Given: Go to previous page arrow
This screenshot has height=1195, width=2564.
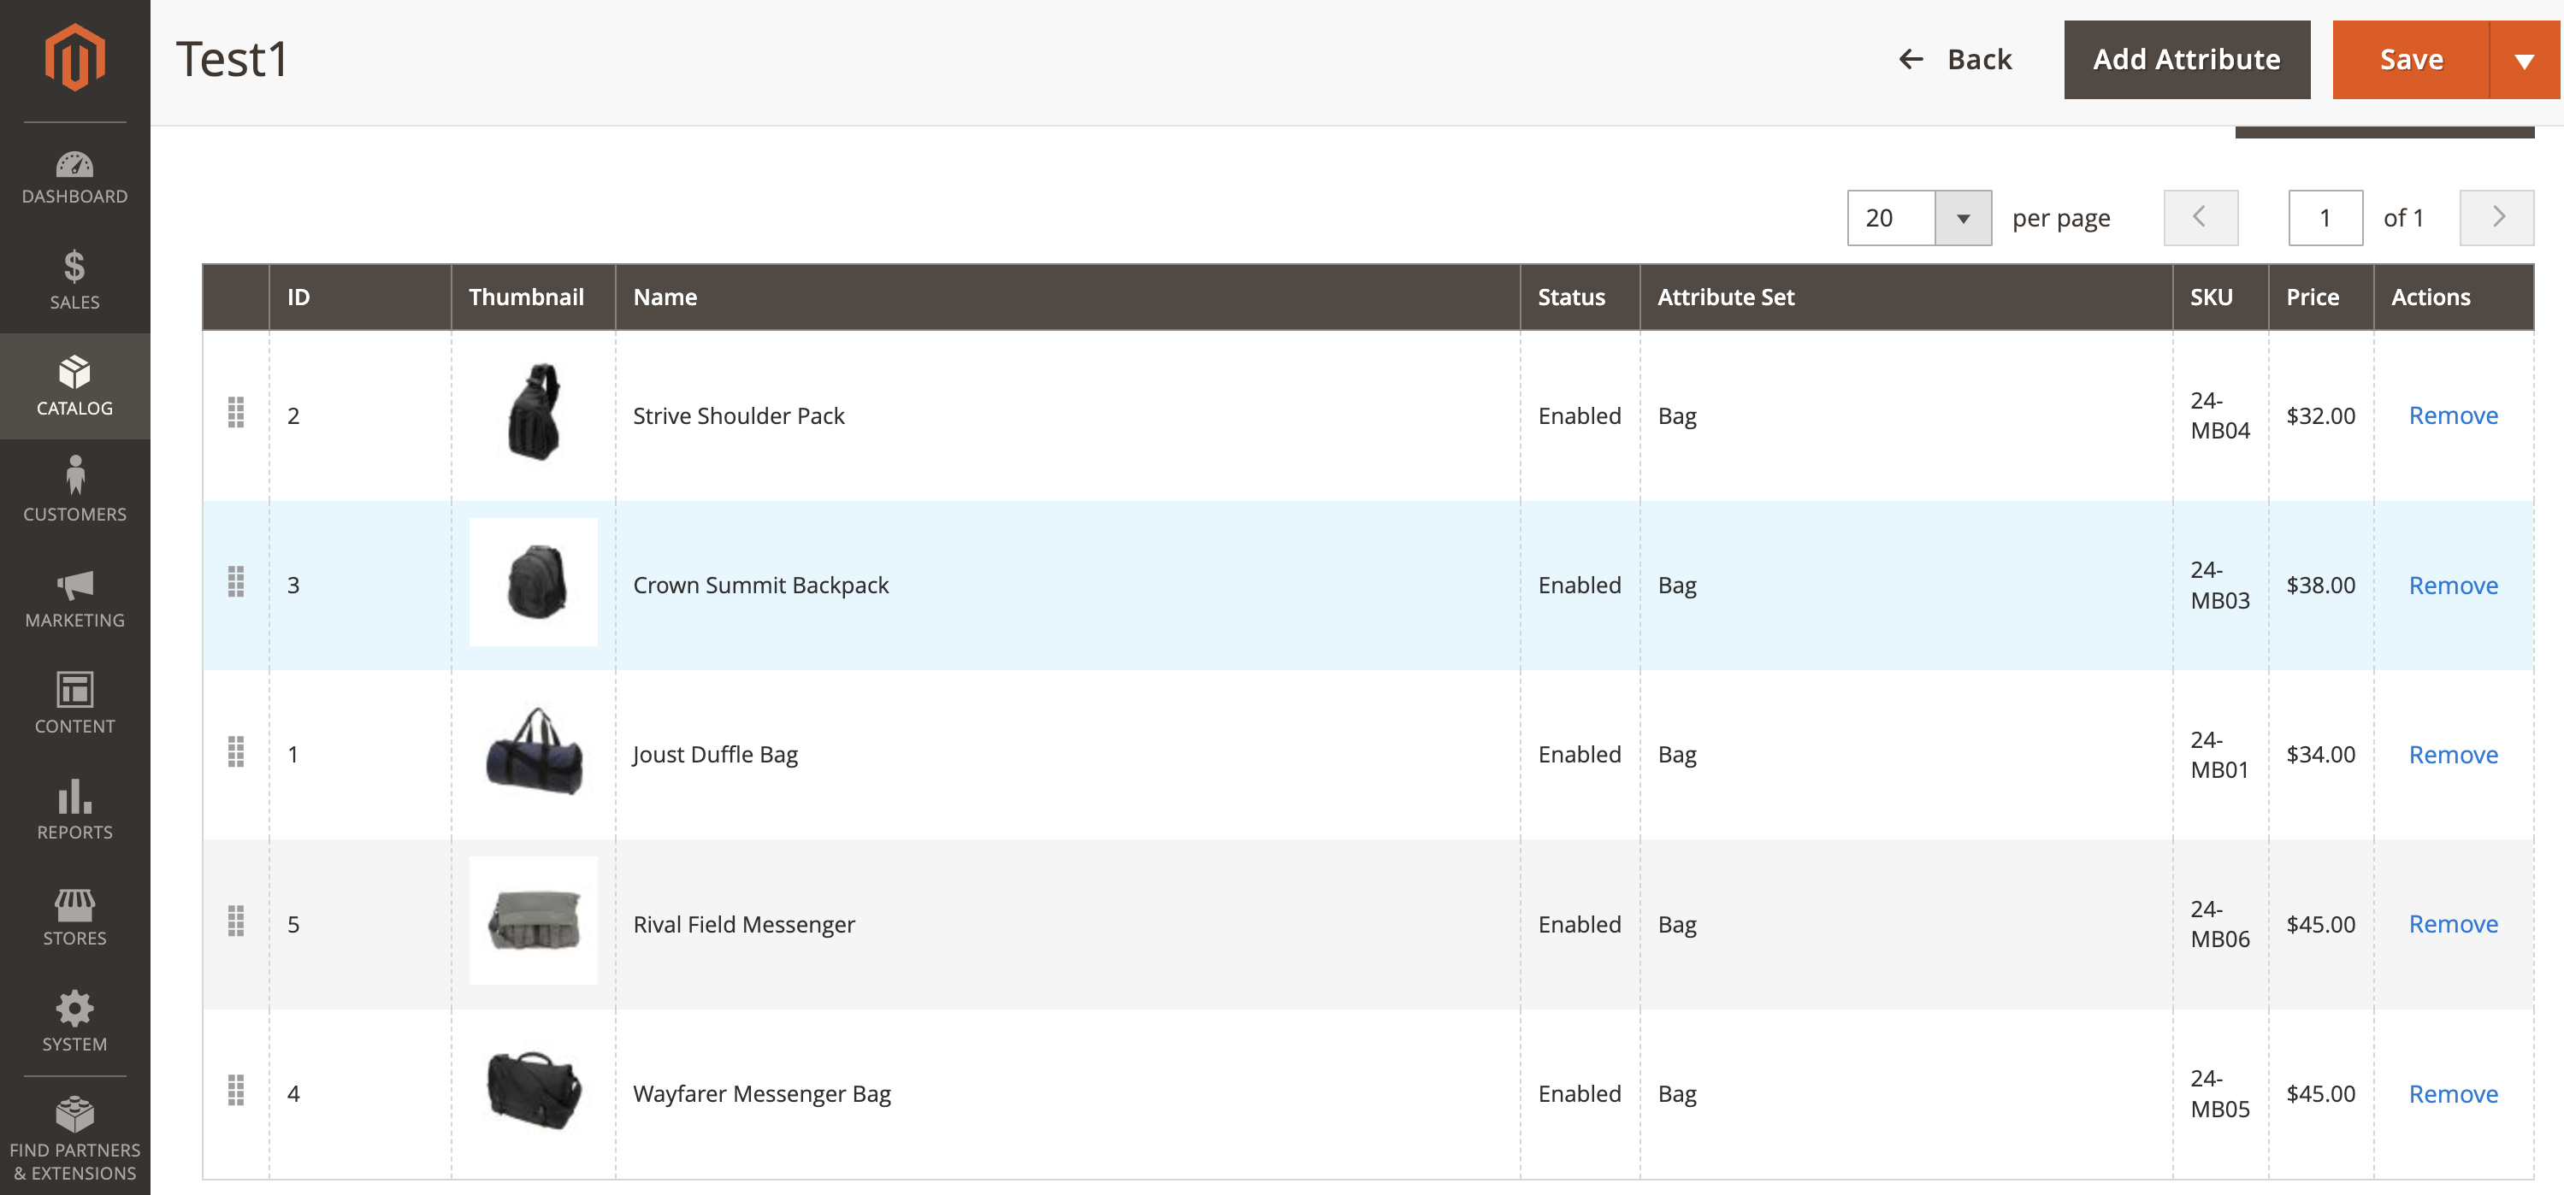Looking at the screenshot, I should coord(2200,218).
